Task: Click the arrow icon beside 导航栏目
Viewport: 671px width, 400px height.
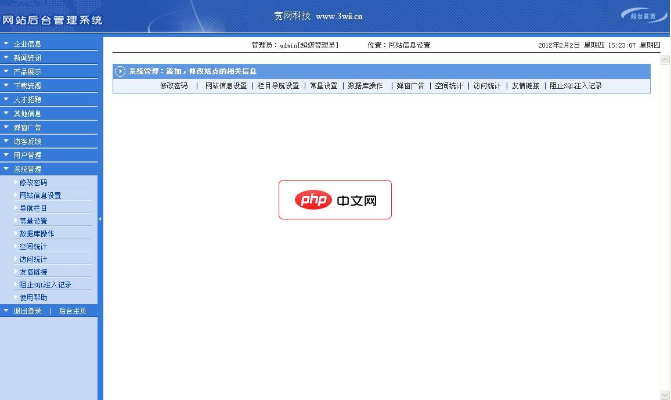Action: (x=16, y=208)
